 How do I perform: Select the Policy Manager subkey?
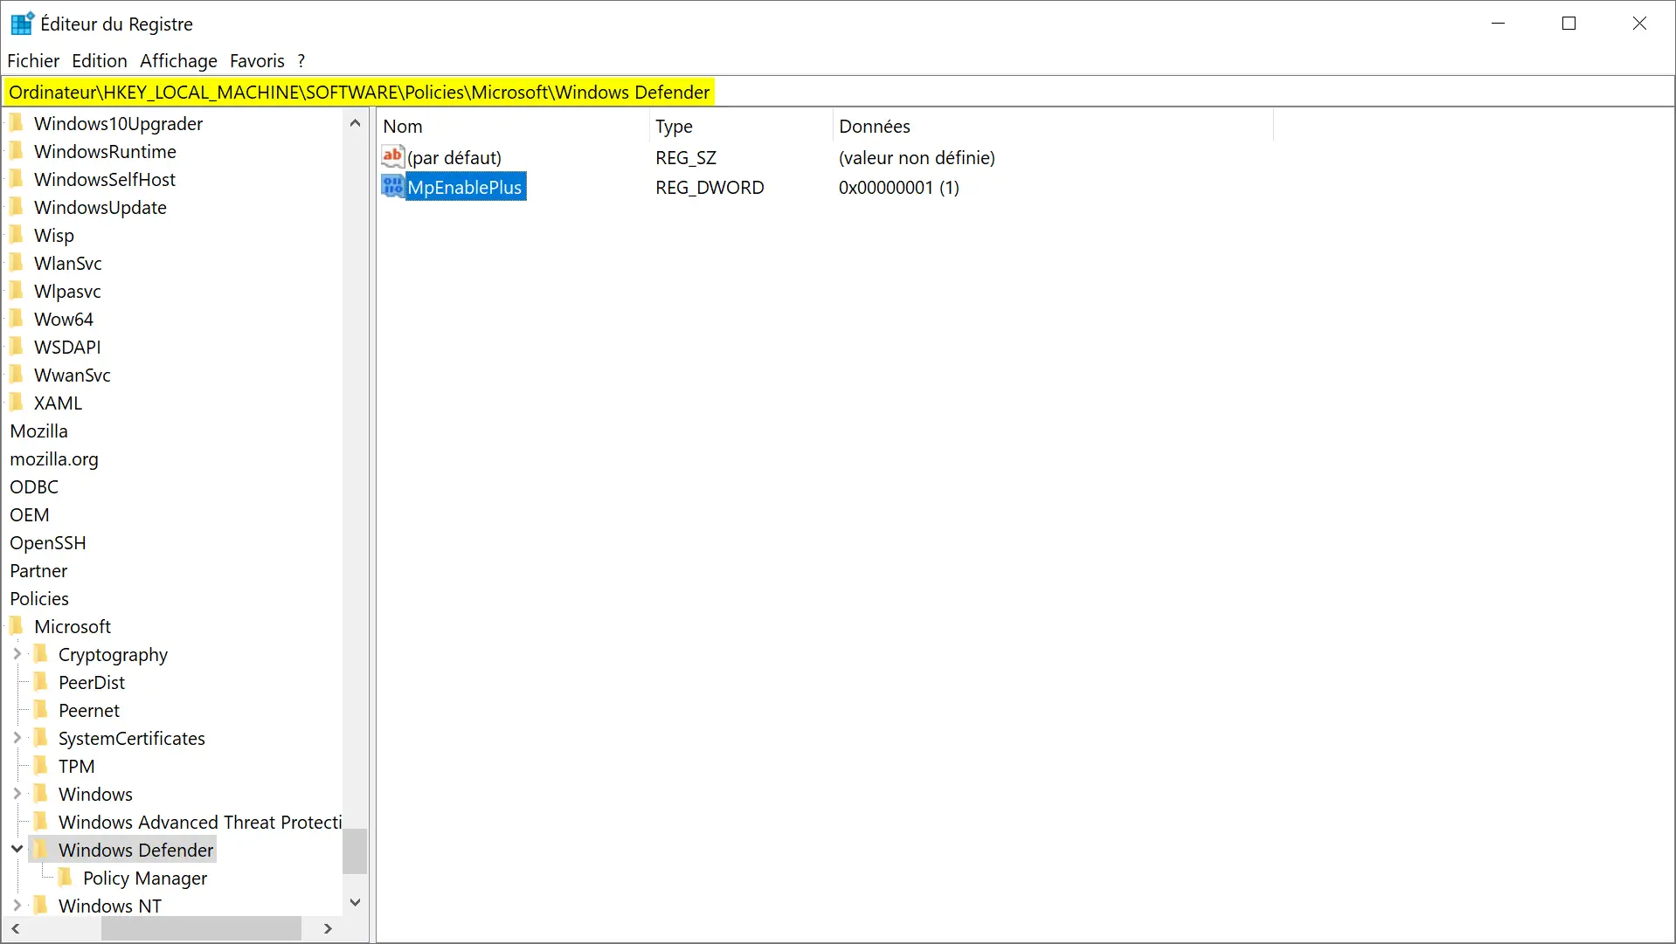tap(145, 878)
